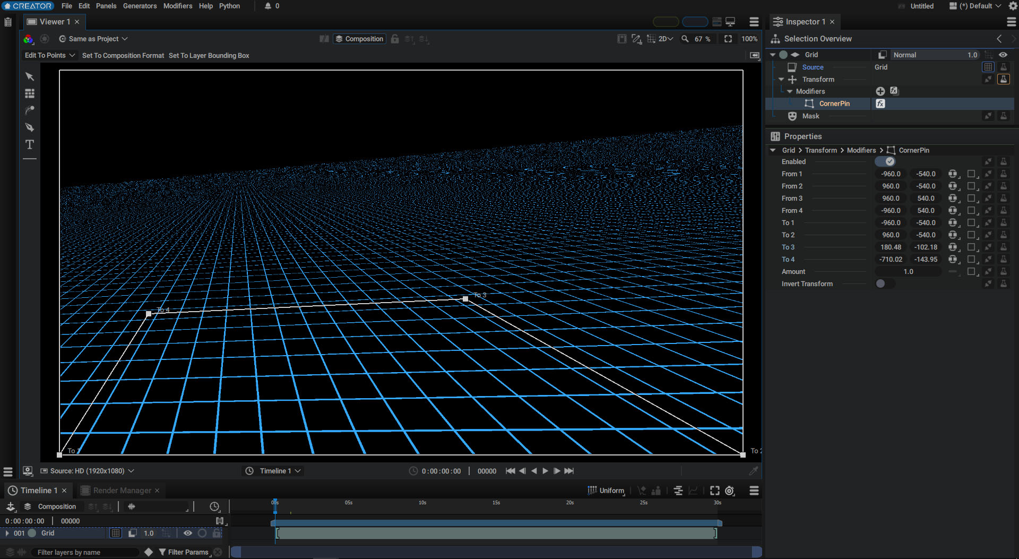Toggle Grid layer eye in timeline
Viewport: 1019px width, 559px height.
(187, 533)
